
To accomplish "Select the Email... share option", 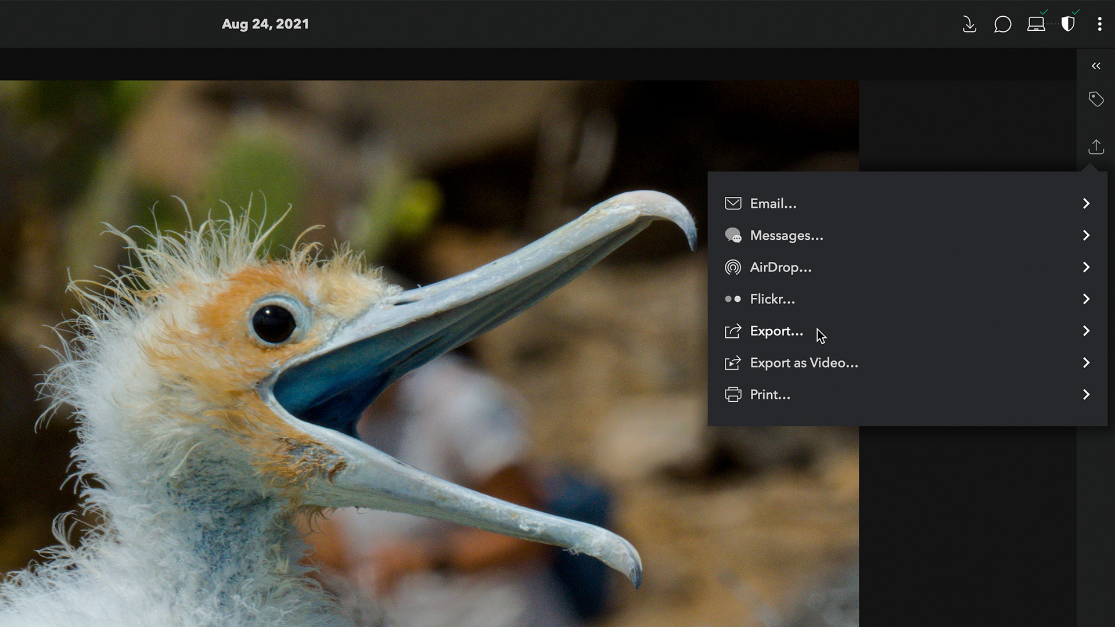I will 907,203.
